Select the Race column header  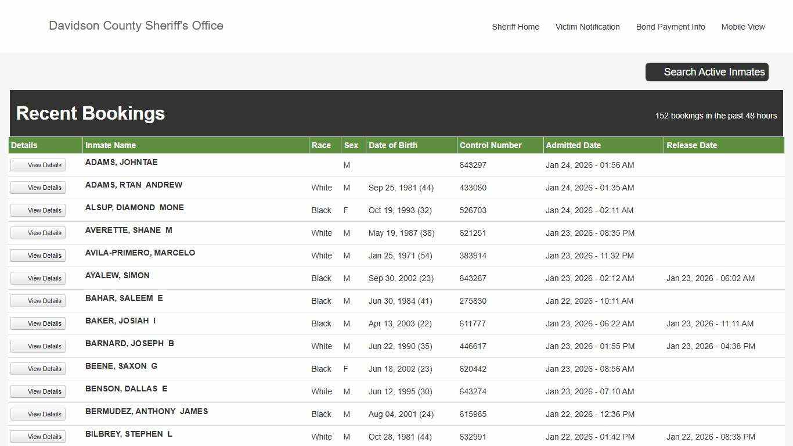(x=321, y=145)
